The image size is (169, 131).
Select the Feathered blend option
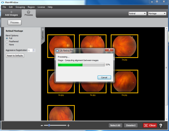7,41
